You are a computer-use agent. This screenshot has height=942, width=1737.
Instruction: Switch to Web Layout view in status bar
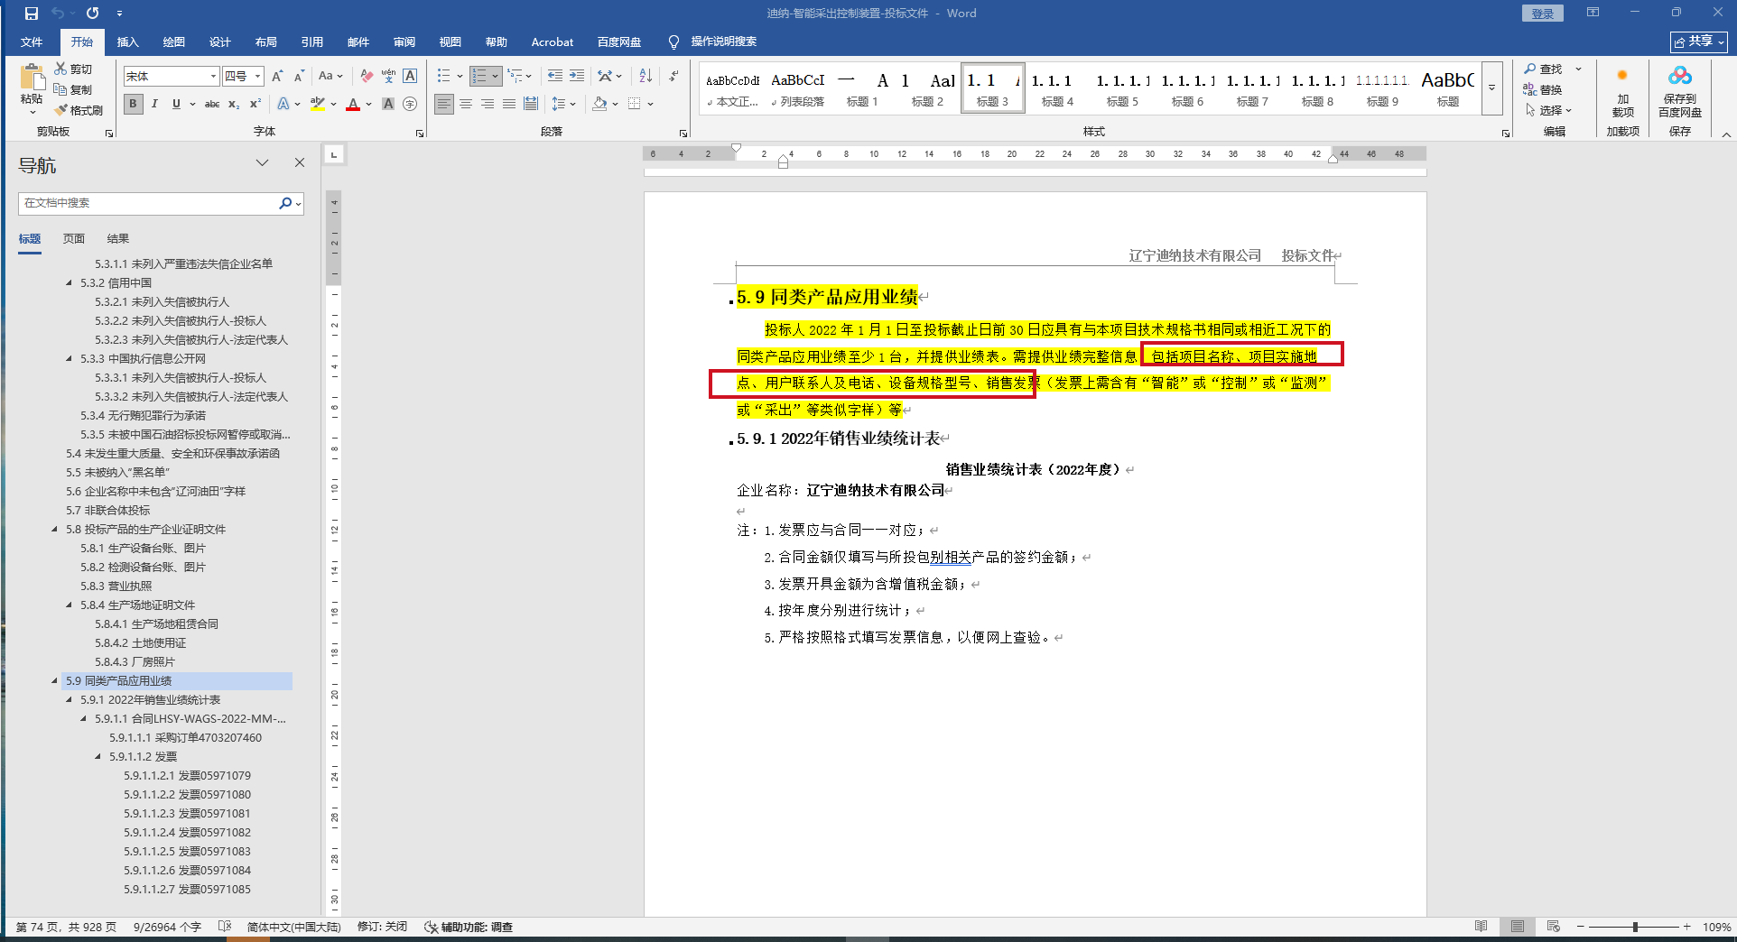(x=1554, y=927)
